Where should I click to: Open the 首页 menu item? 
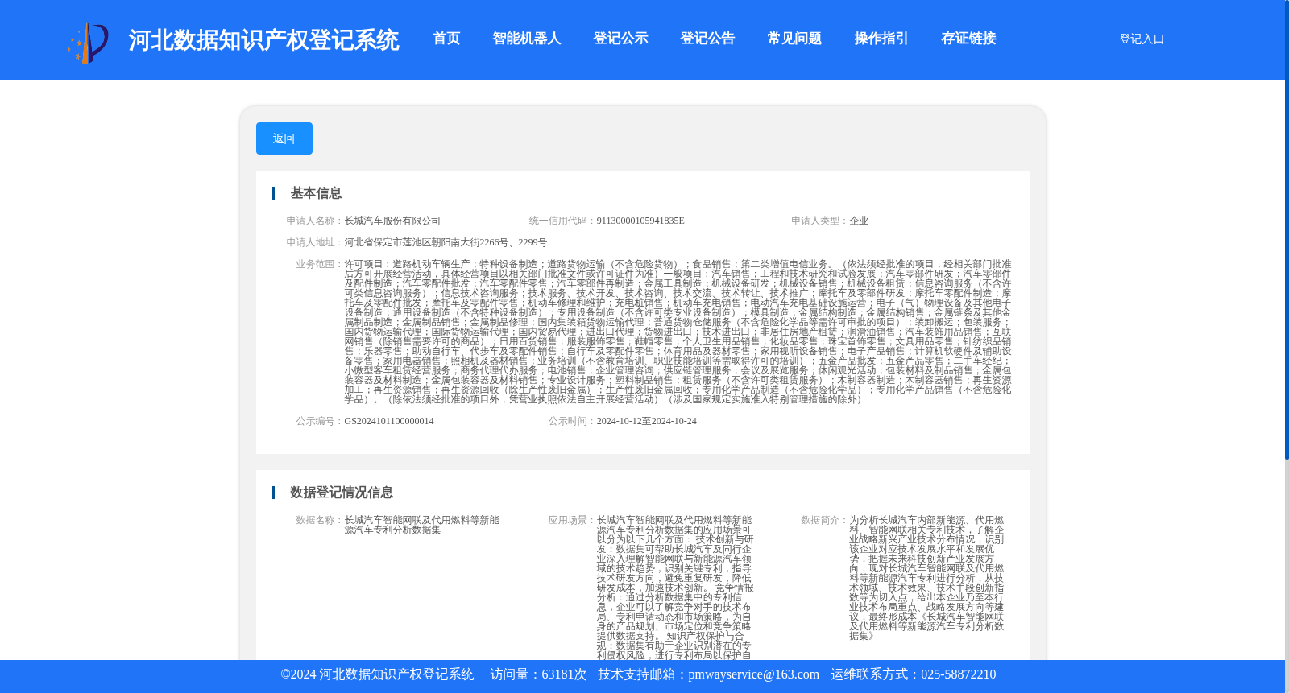click(446, 39)
